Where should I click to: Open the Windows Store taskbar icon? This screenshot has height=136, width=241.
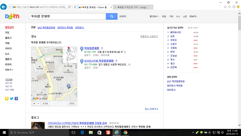(x=99, y=133)
